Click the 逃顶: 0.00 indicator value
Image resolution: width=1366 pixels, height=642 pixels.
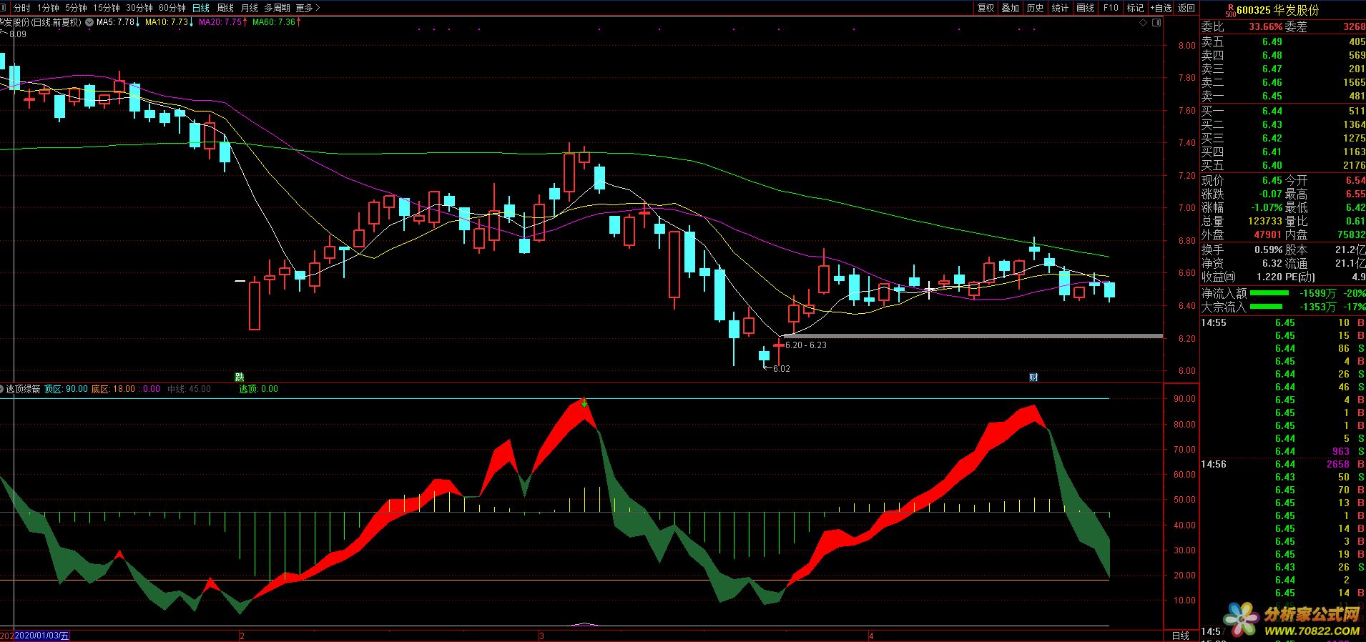pos(258,389)
